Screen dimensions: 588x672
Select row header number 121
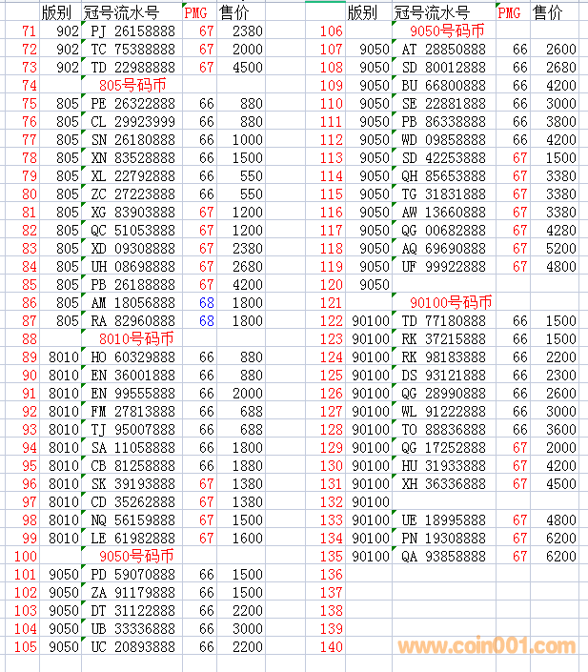[x=331, y=302]
